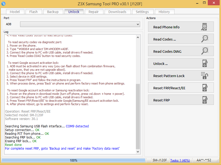The width and height of the screenshot is (221, 165).
Task: Click 'Selected model: SM-J120F' log line
Action: [24, 115]
